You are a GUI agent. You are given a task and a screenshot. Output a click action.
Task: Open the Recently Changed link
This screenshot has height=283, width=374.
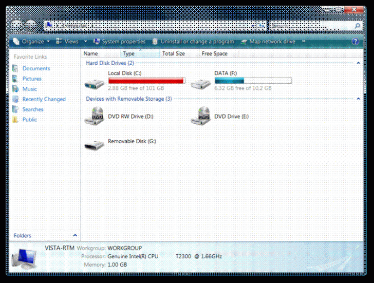44,99
